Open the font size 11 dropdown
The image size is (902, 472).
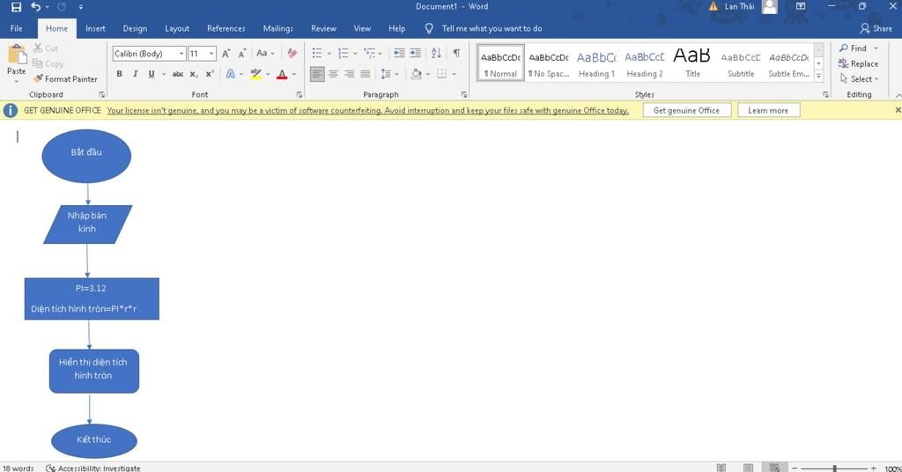pos(211,54)
